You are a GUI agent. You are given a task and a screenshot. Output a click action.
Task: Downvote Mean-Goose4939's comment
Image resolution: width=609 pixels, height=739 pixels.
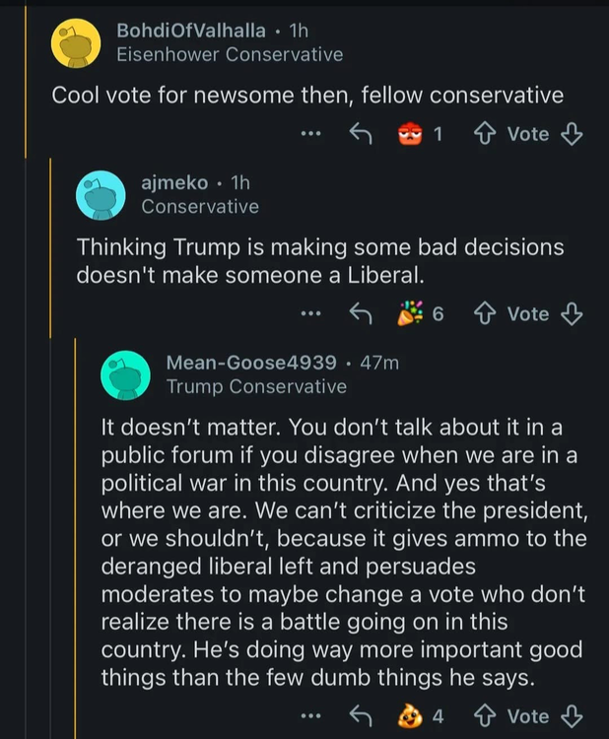572,716
